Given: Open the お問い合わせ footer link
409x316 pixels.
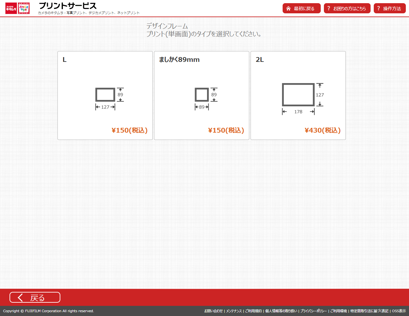Looking at the screenshot, I should coord(213,311).
